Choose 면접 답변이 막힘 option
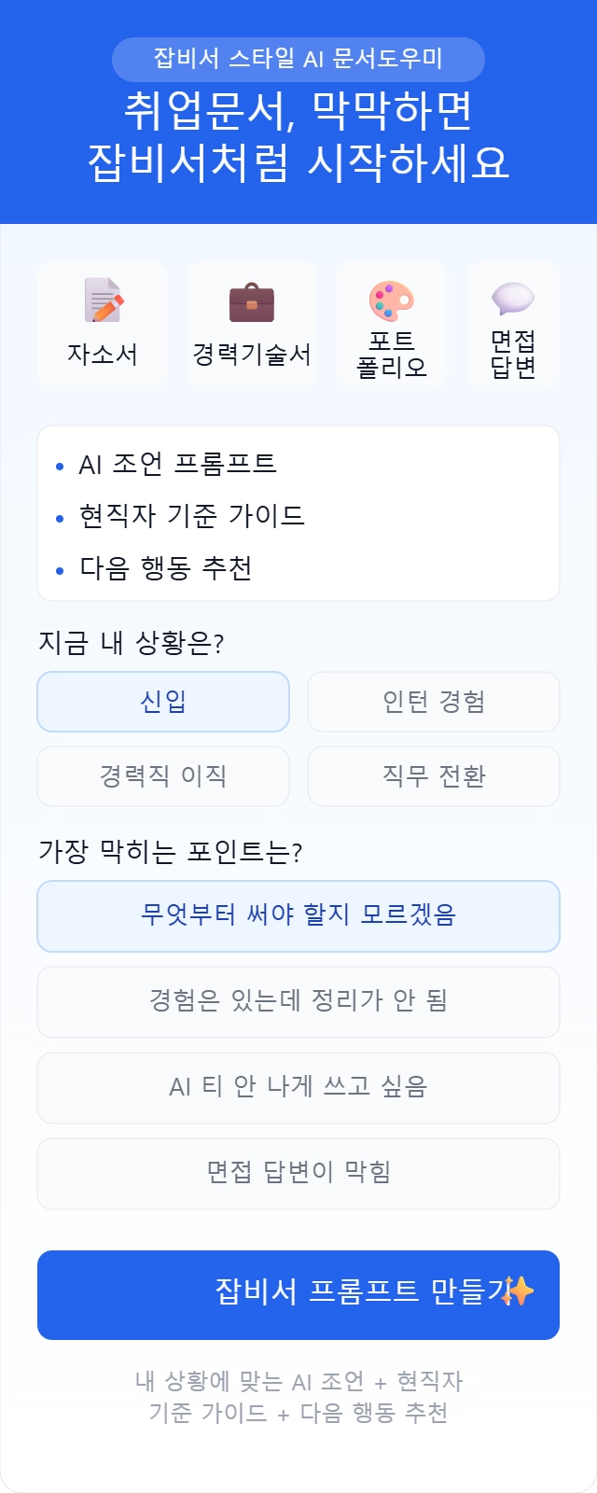Viewport: 597px width, 1493px height. pyautogui.click(x=298, y=1174)
